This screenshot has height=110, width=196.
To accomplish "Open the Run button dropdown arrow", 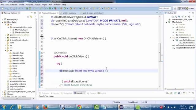I will (x=52, y=8).
